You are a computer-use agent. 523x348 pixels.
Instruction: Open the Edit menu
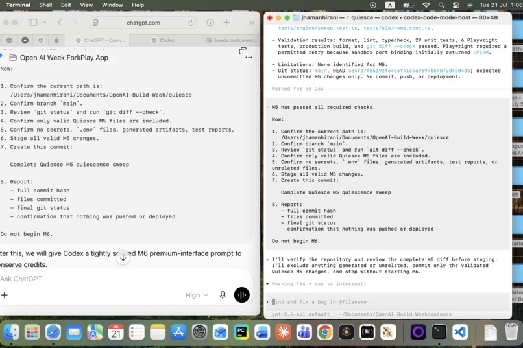click(66, 5)
